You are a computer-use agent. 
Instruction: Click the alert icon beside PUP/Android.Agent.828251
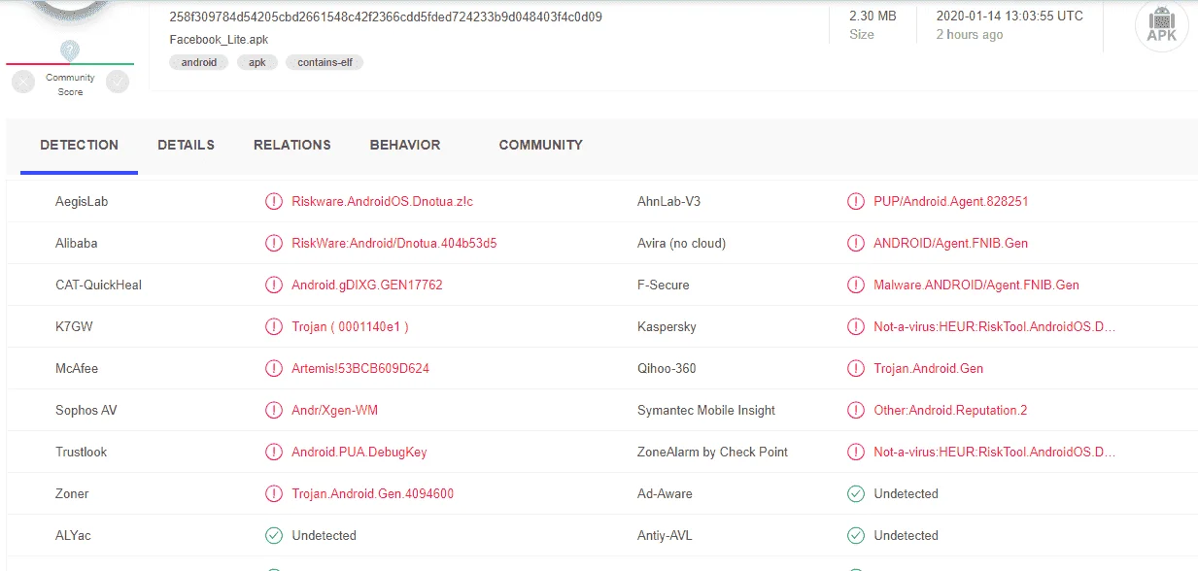coord(856,201)
